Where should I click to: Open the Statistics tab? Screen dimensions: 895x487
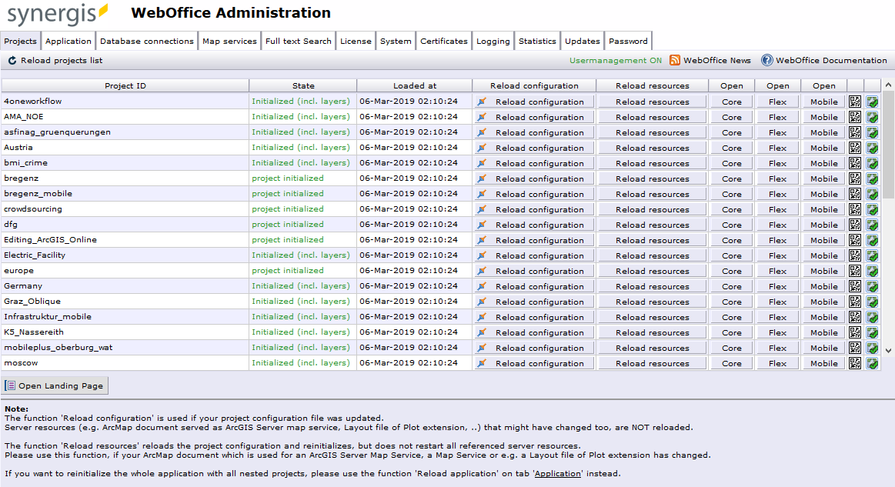point(536,40)
